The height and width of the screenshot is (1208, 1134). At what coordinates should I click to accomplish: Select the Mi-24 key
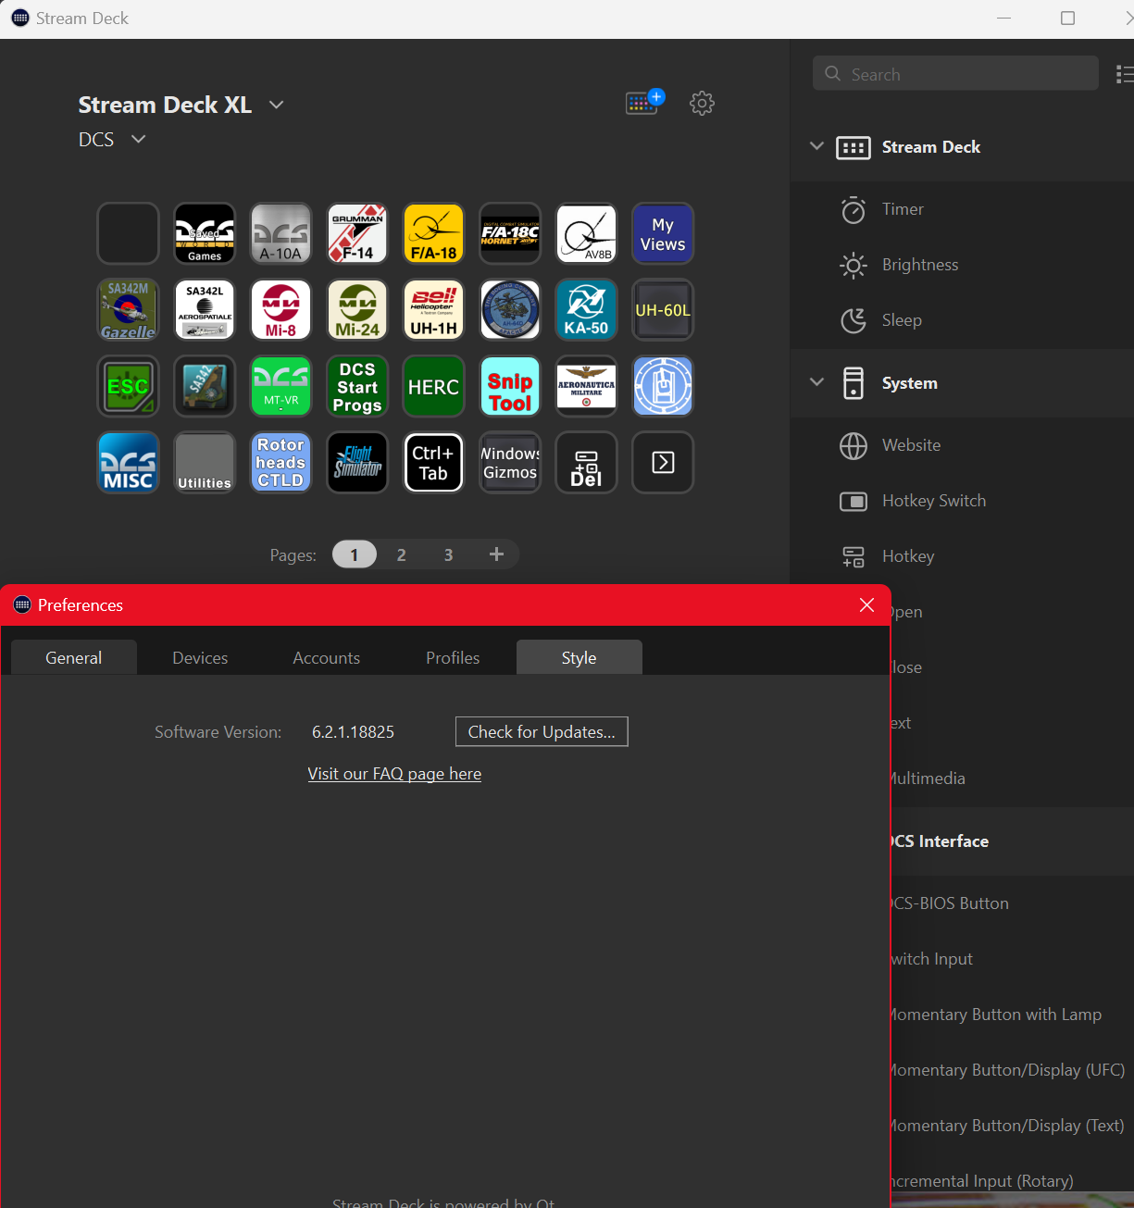tap(357, 310)
